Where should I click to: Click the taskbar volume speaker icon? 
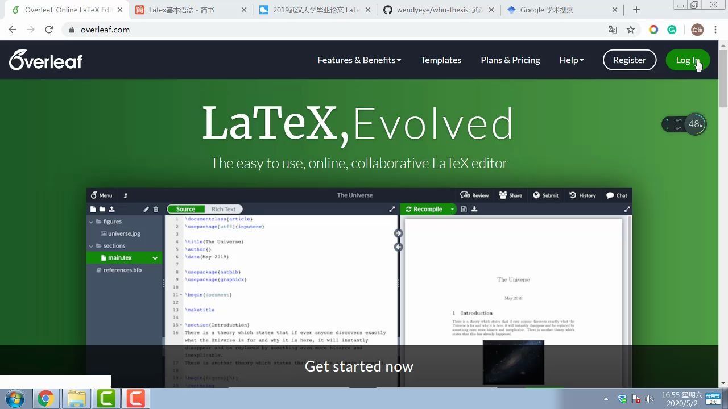(650, 399)
